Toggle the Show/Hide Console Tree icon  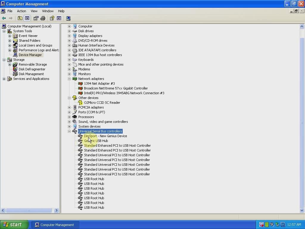[x=27, y=18]
